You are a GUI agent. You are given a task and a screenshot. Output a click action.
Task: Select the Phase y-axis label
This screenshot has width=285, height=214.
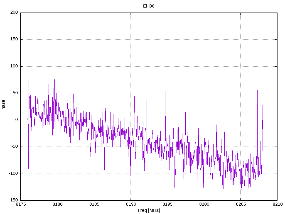[3, 106]
